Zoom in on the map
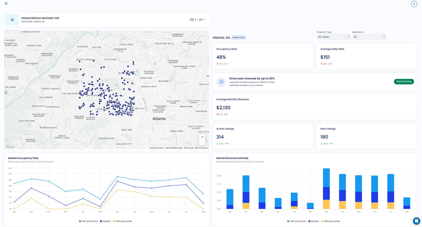This screenshot has width=422, height=227. click(x=202, y=137)
